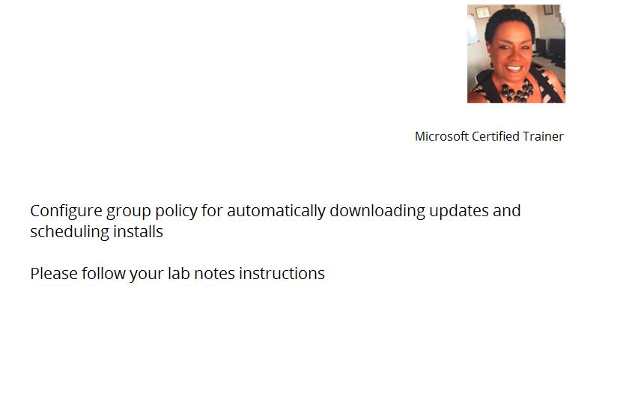Image resolution: width=635 pixels, height=404 pixels.
Task: Click the word 'downloading' in the heading
Action: click(x=377, y=211)
